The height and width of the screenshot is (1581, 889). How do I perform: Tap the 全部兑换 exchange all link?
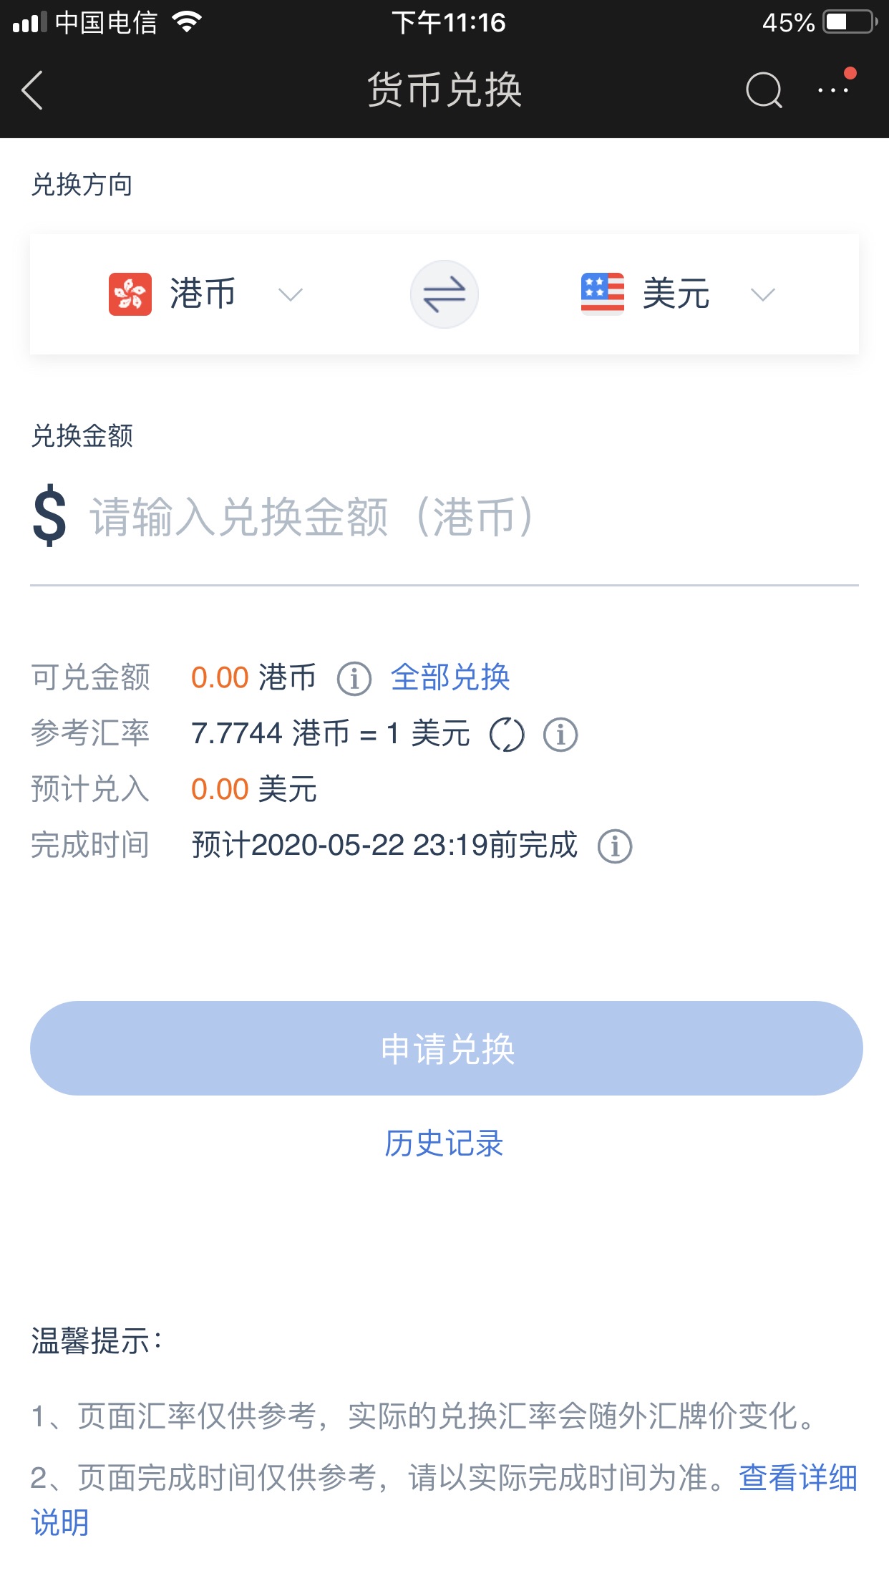pos(450,677)
